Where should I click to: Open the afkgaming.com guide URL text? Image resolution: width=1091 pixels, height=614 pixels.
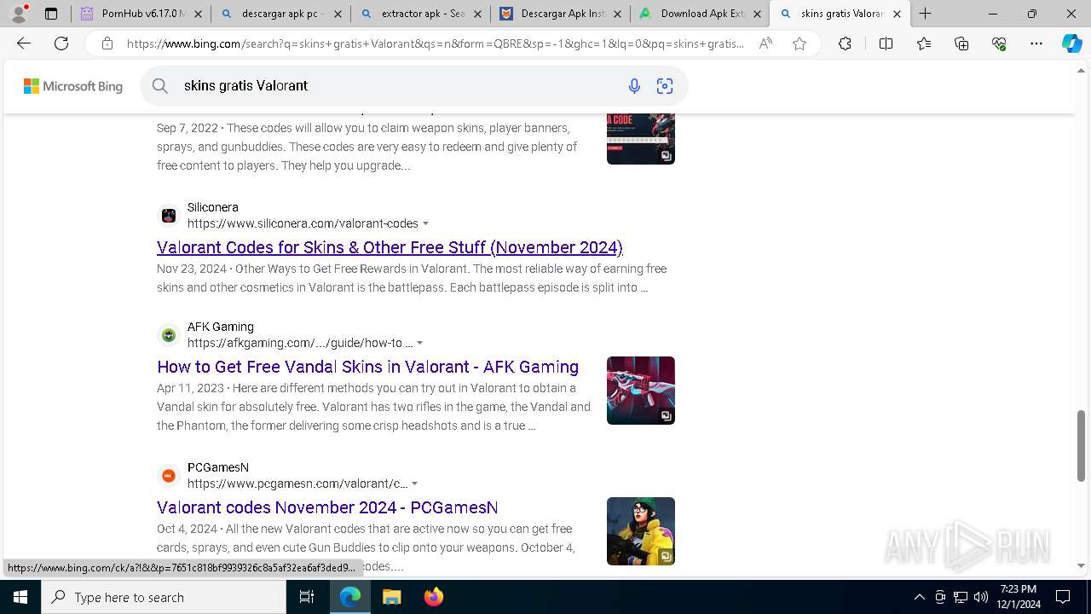[300, 343]
